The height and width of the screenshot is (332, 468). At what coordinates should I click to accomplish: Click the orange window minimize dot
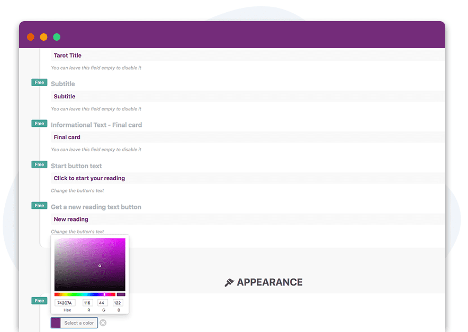click(x=43, y=37)
